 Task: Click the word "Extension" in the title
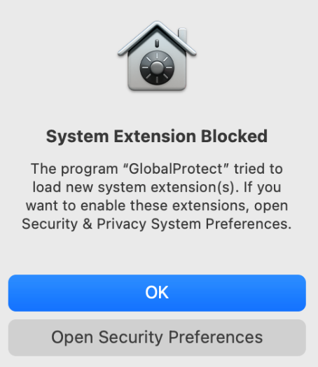coord(155,136)
